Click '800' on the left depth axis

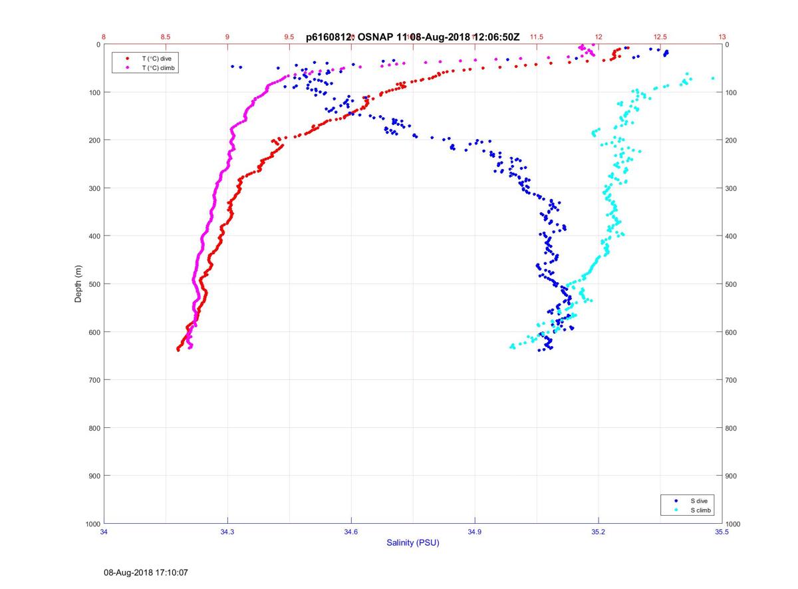click(94, 428)
